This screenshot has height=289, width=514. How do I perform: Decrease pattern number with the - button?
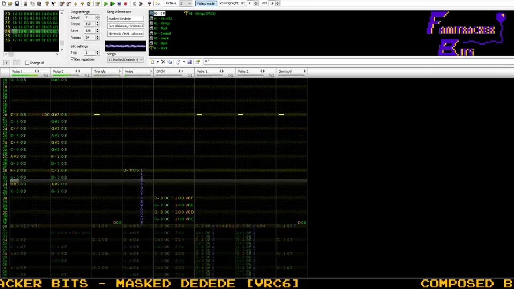click(x=16, y=63)
